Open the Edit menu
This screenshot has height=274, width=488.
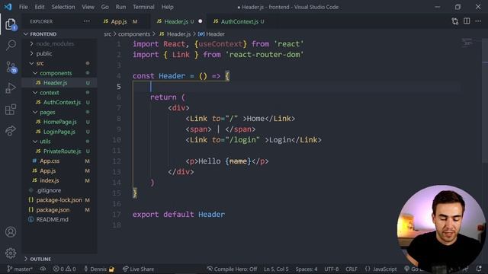pyautogui.click(x=40, y=7)
